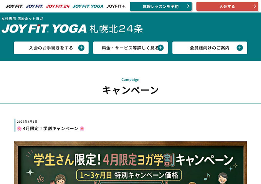
Task: Open the large JOYFIT YOGA 札幌北24条 header logo
Action: coord(72,29)
